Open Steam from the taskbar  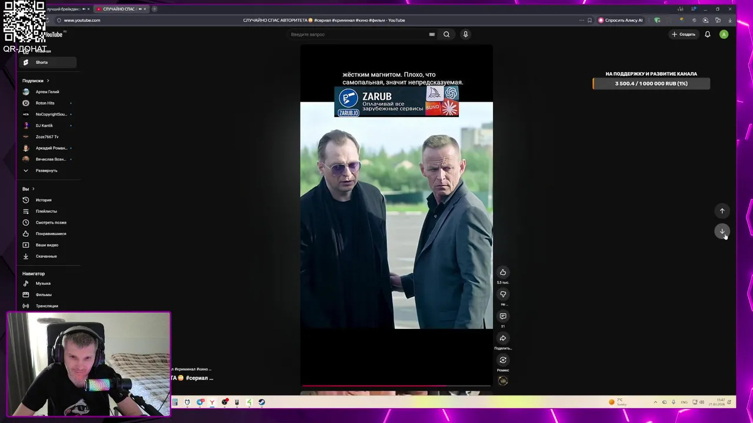pos(262,402)
